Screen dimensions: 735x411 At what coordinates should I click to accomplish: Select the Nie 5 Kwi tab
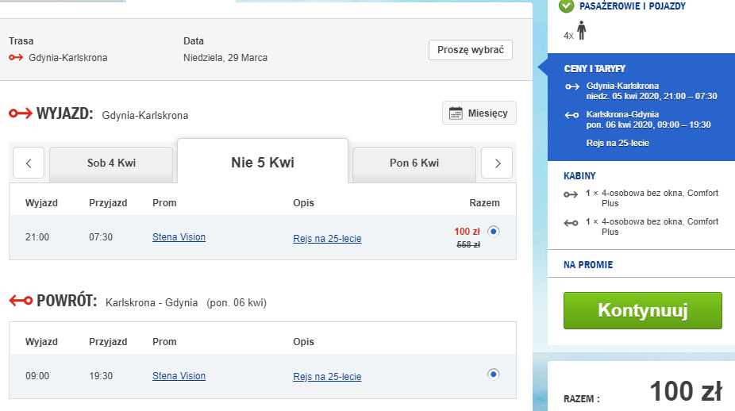263,163
